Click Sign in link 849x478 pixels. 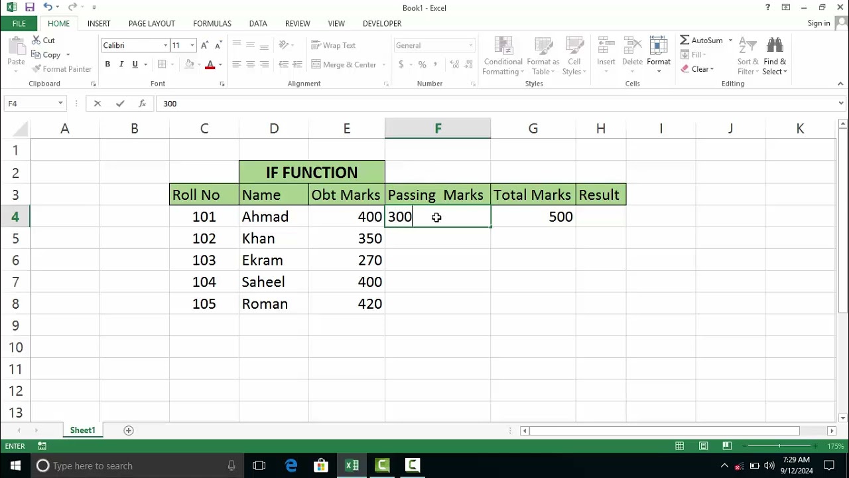click(819, 23)
